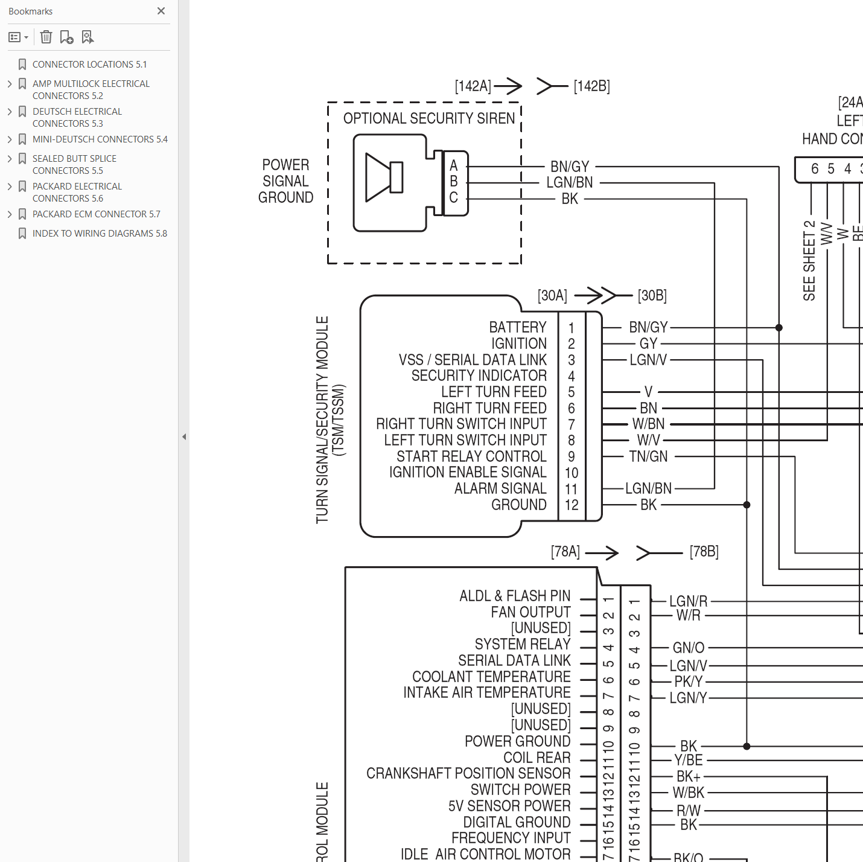Image resolution: width=863 pixels, height=862 pixels.
Task: Click FAN OUTPUT text
Action: [530, 612]
